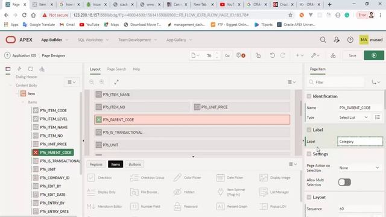Switch to Help tab
This screenshot has width=386, height=217.
coord(136,69)
